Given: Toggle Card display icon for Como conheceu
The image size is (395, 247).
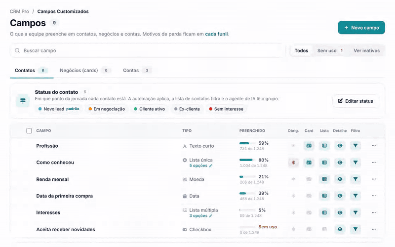Looking at the screenshot, I should coord(309,163).
